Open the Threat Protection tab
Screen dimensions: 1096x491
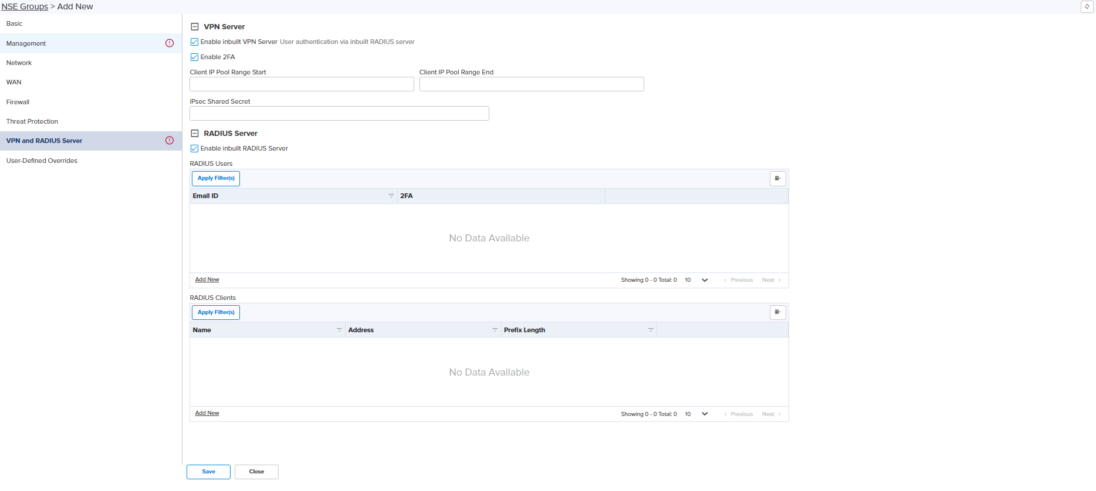point(32,121)
